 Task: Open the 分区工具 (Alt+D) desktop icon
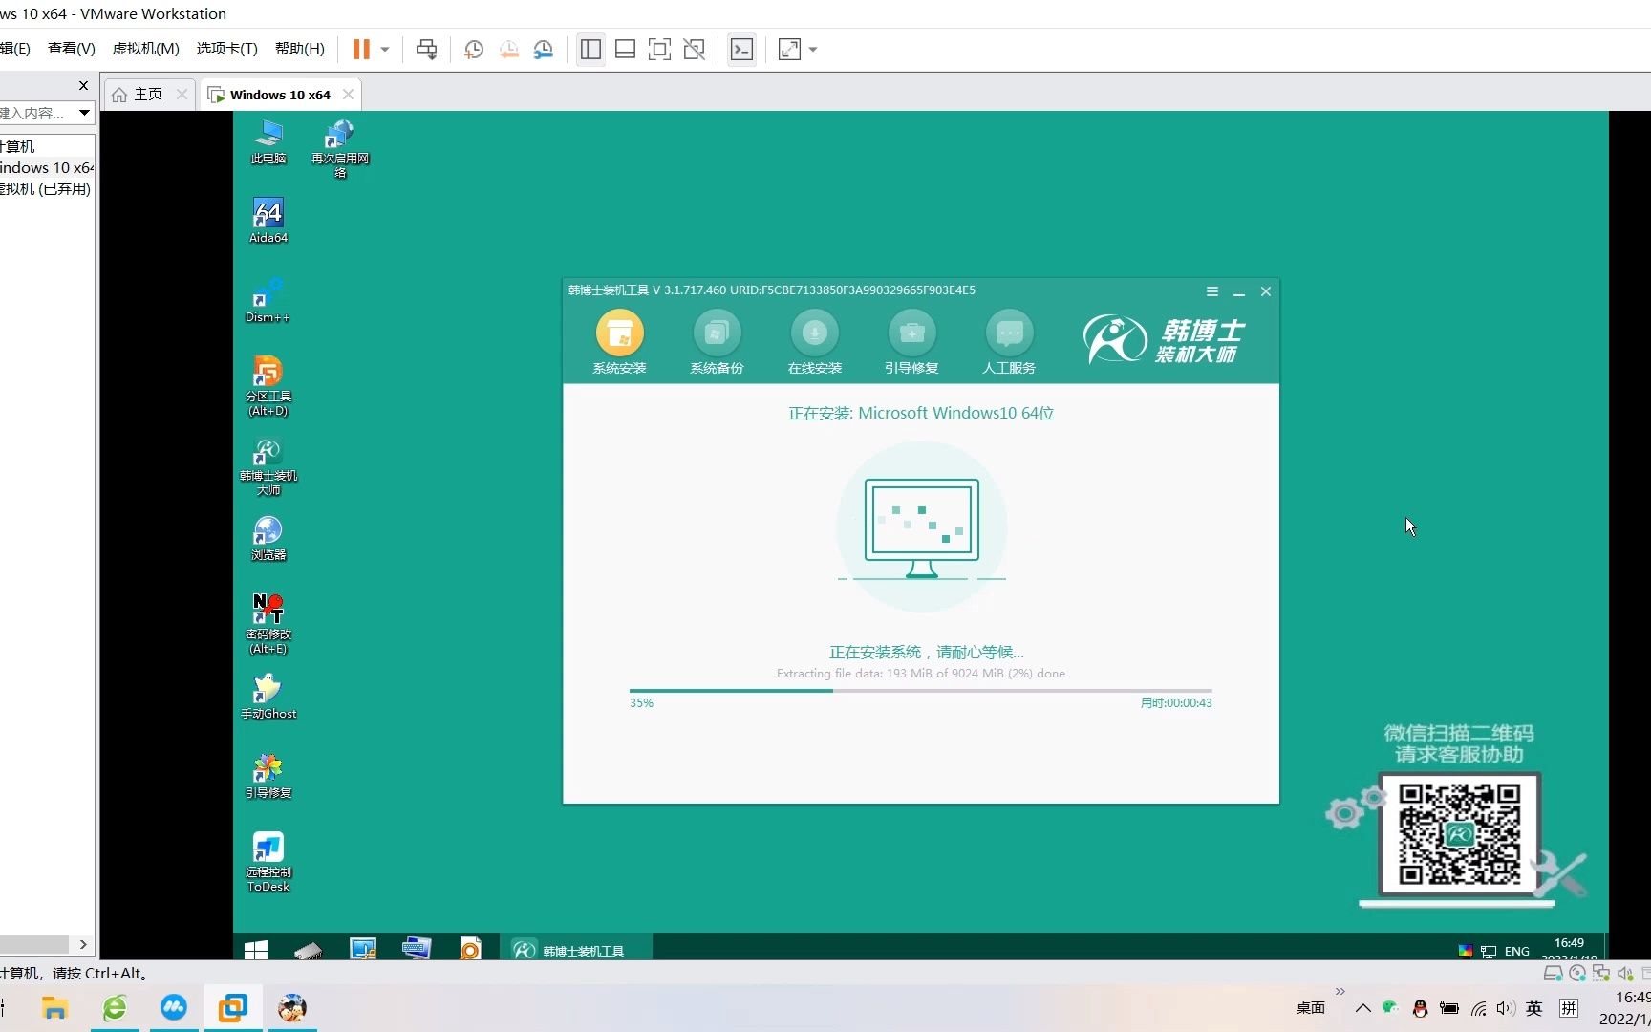[268, 387]
